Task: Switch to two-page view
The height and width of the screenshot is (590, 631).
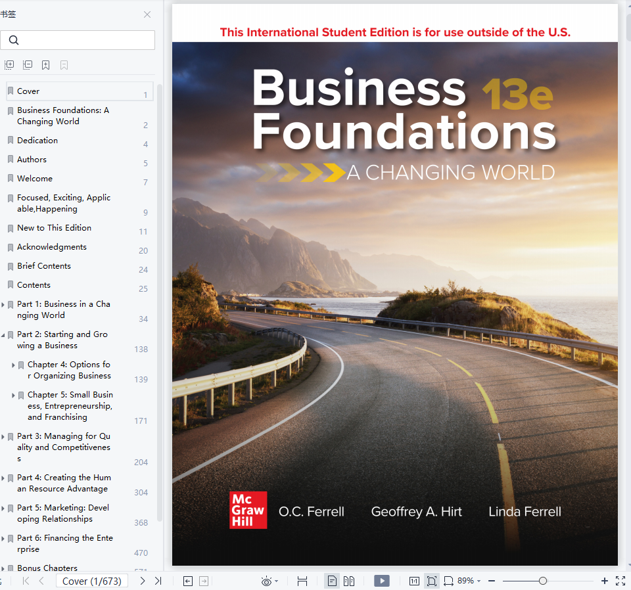Action: tap(349, 581)
